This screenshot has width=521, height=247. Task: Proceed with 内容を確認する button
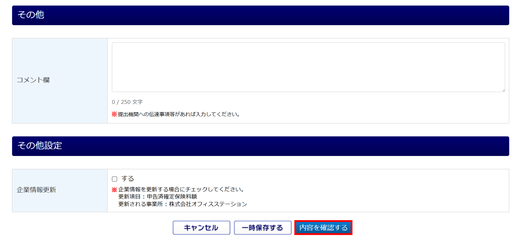pyautogui.click(x=323, y=228)
